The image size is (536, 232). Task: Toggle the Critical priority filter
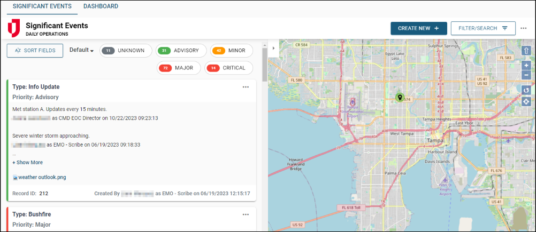point(229,68)
